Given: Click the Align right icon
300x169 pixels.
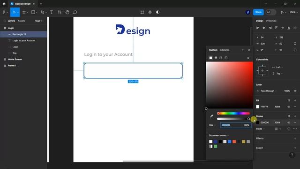Looking at the screenshot, I should coord(270,28).
